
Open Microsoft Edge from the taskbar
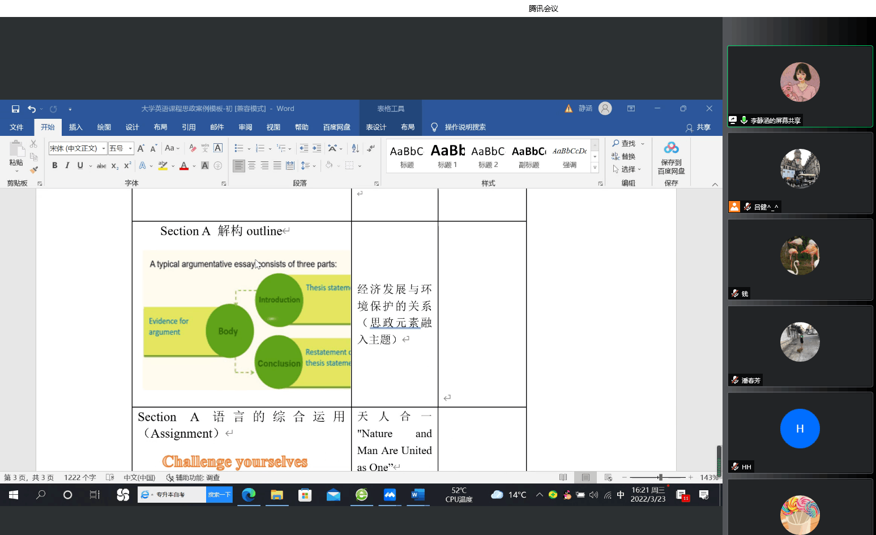[x=249, y=495]
